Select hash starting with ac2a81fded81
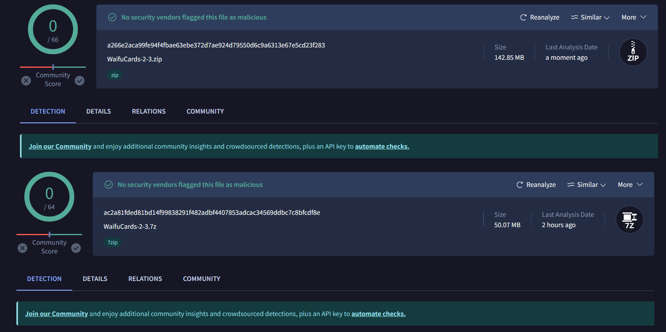Viewport: 666px width, 332px height. click(x=212, y=212)
